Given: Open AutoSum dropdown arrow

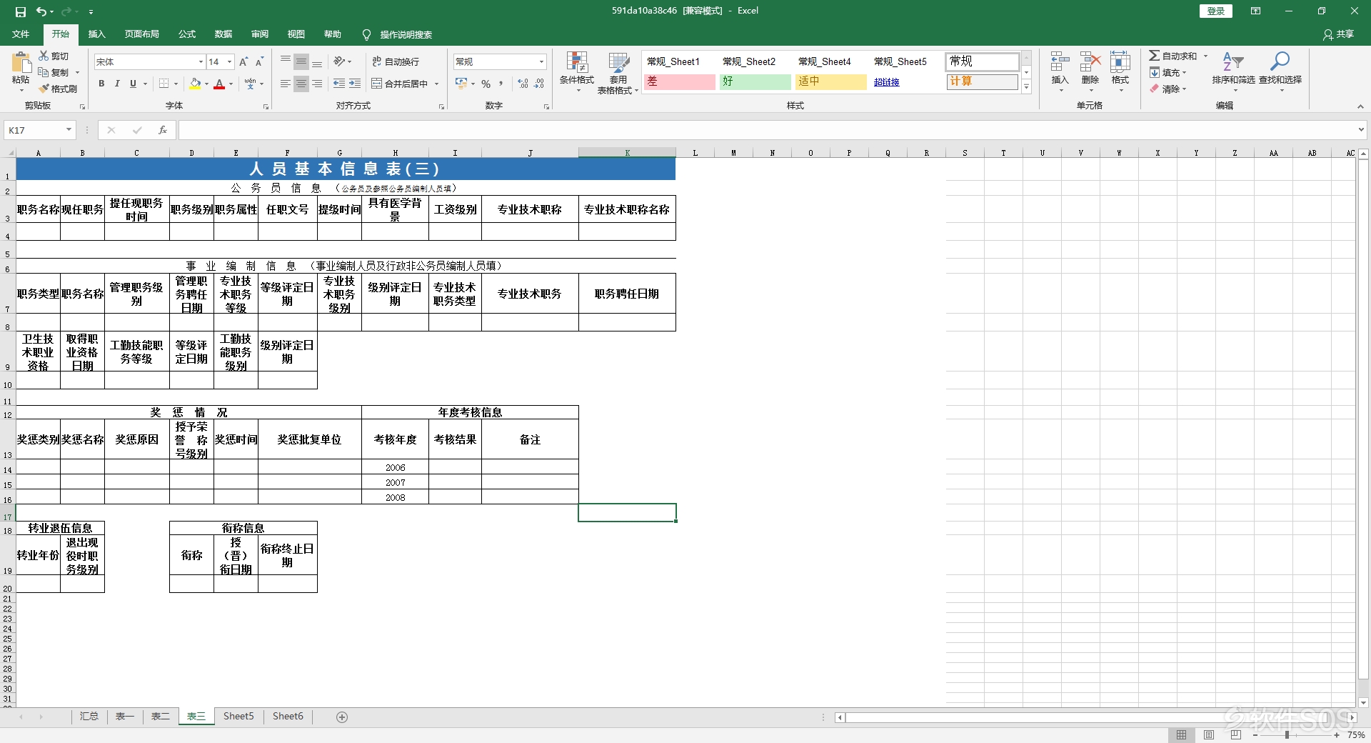Looking at the screenshot, I should (1205, 56).
